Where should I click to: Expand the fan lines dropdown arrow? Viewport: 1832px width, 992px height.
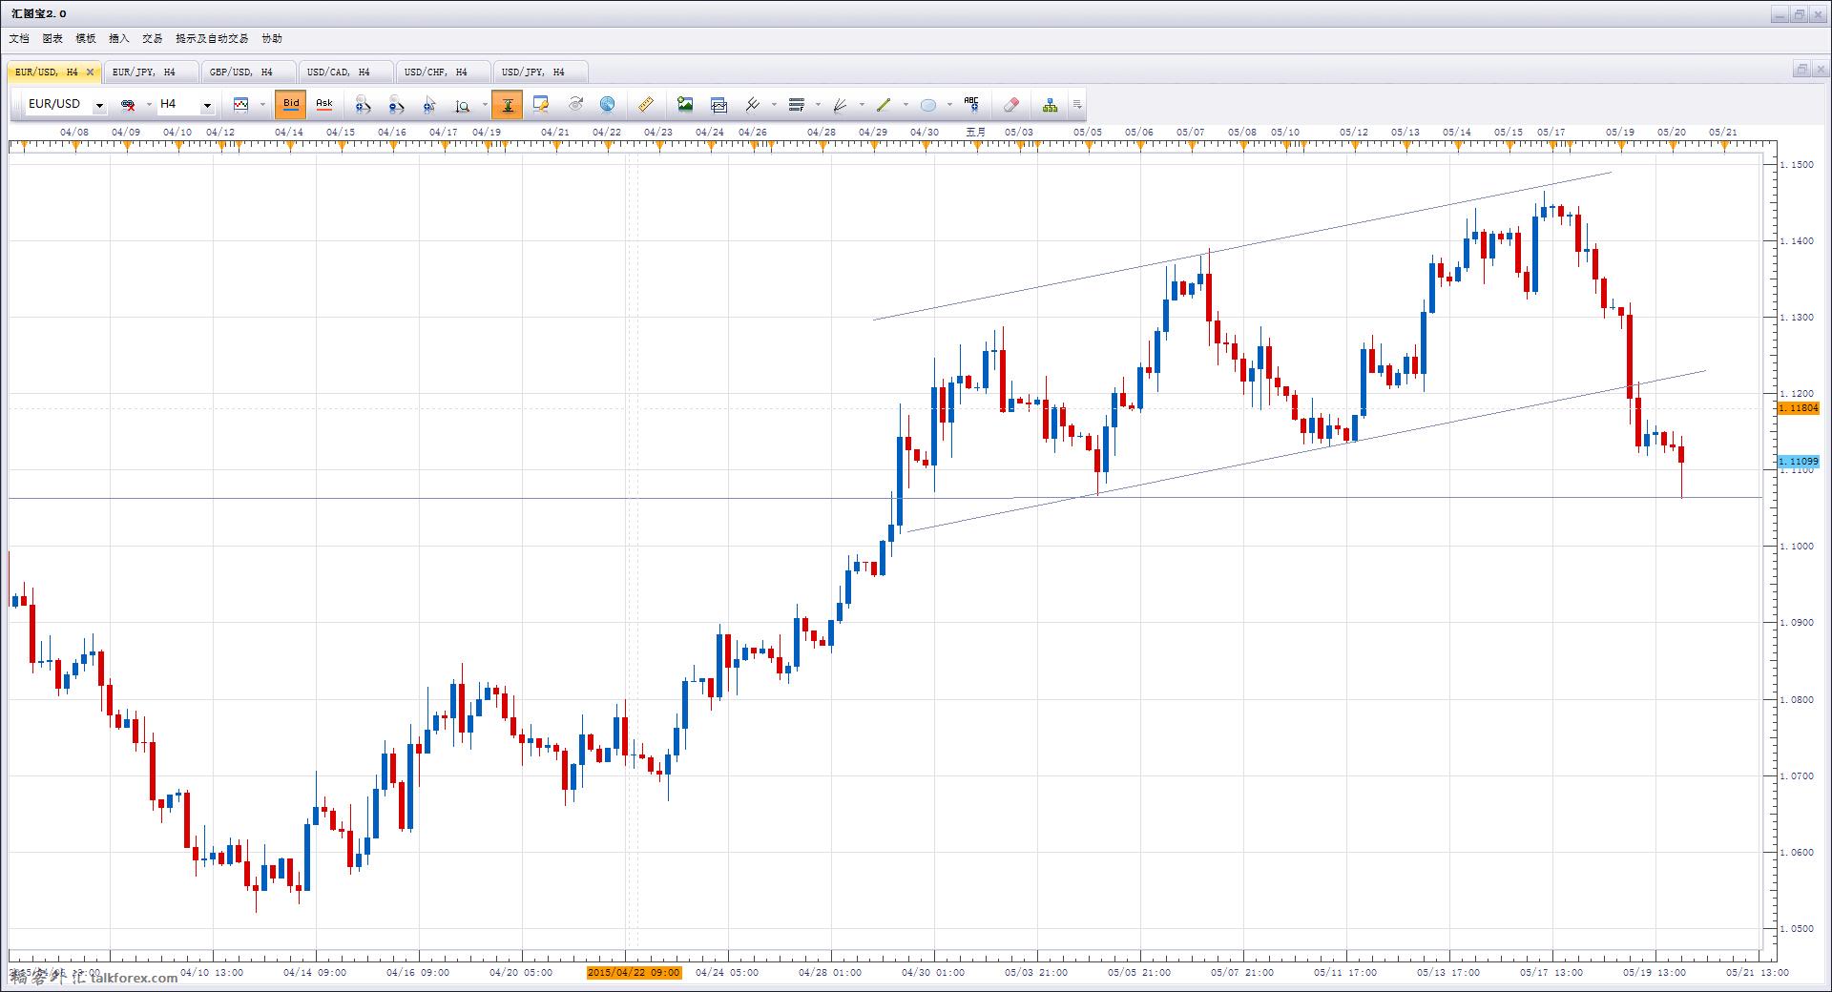[x=862, y=105]
